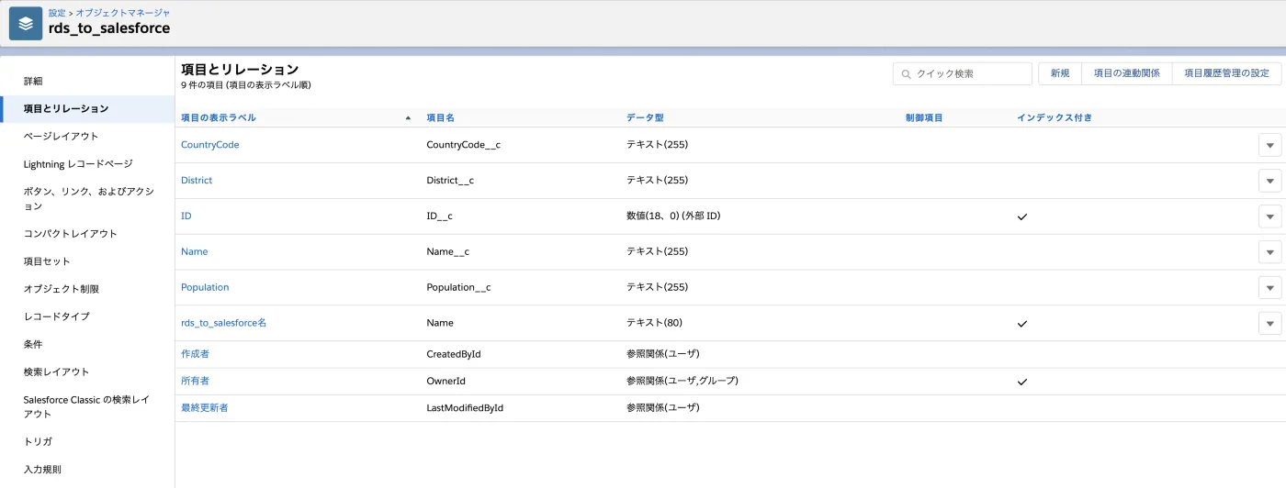Open rds_to_salesforce名 row action dropdown
The width and height of the screenshot is (1286, 488).
tap(1269, 323)
